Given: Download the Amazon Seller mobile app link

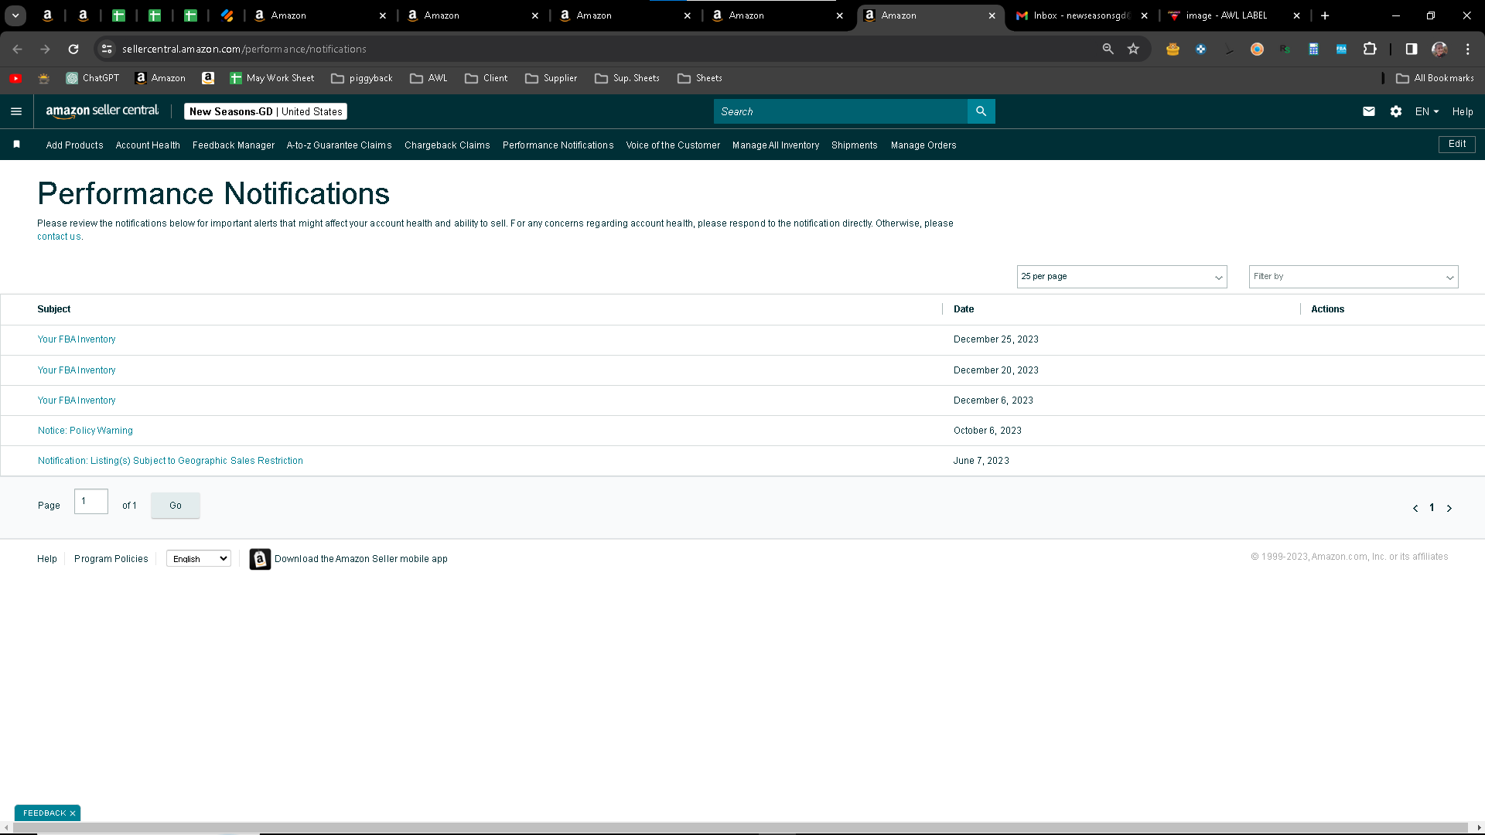Looking at the screenshot, I should (x=361, y=559).
